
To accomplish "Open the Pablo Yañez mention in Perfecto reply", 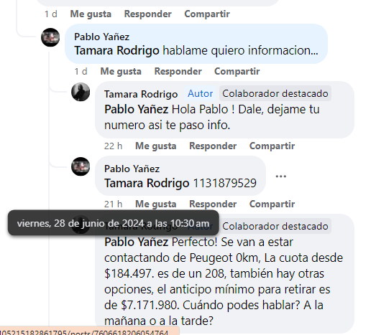I will pos(136,242).
